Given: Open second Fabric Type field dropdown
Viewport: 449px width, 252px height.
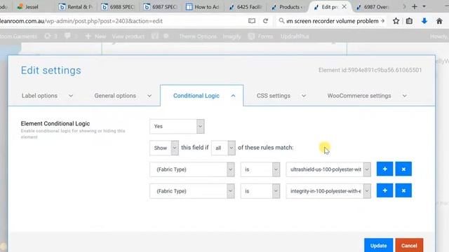Looking at the screenshot, I should coord(192,191).
